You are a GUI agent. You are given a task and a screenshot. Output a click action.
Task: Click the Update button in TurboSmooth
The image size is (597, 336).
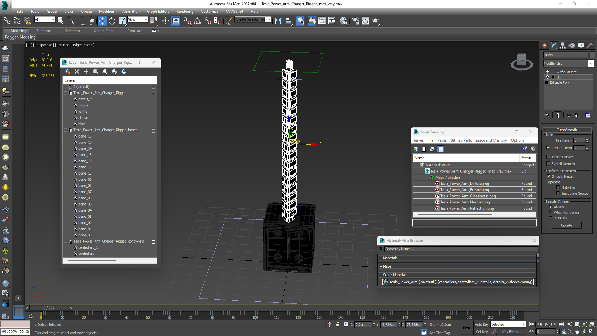tap(566, 225)
